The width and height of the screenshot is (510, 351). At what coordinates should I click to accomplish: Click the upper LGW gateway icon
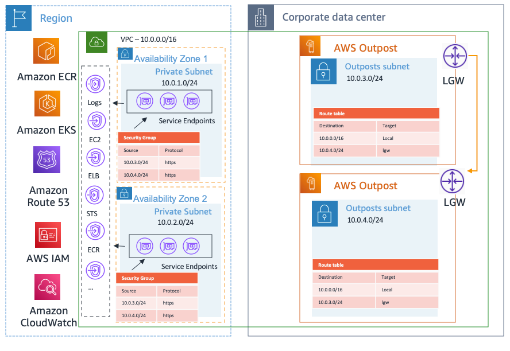coord(455,56)
